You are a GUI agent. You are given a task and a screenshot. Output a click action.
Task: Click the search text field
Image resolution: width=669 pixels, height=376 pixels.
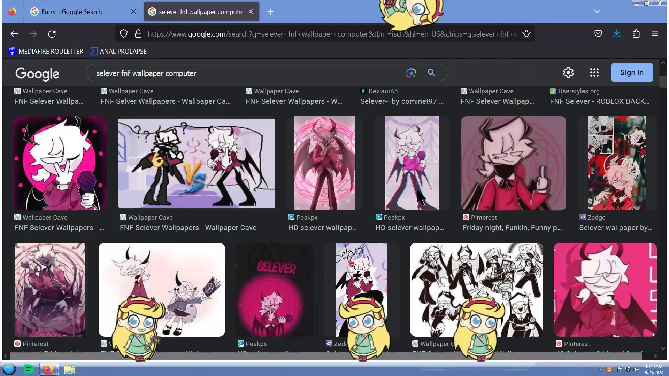click(x=244, y=73)
